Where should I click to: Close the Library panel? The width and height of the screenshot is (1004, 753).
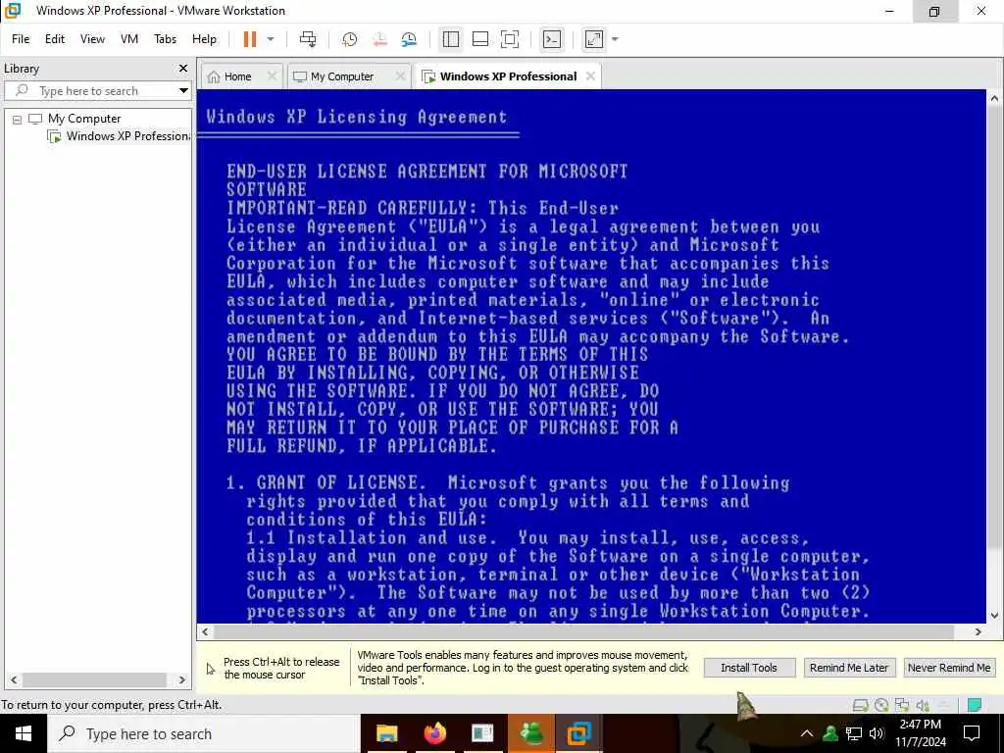pos(183,68)
